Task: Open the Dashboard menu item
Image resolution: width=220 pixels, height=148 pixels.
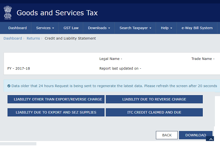Action: coord(17,28)
